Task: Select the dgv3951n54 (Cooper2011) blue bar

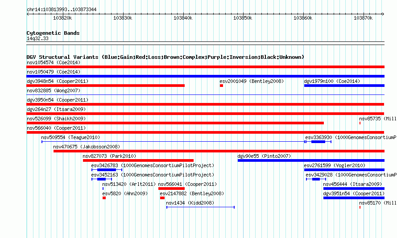Action: pyautogui.click(x=354, y=198)
